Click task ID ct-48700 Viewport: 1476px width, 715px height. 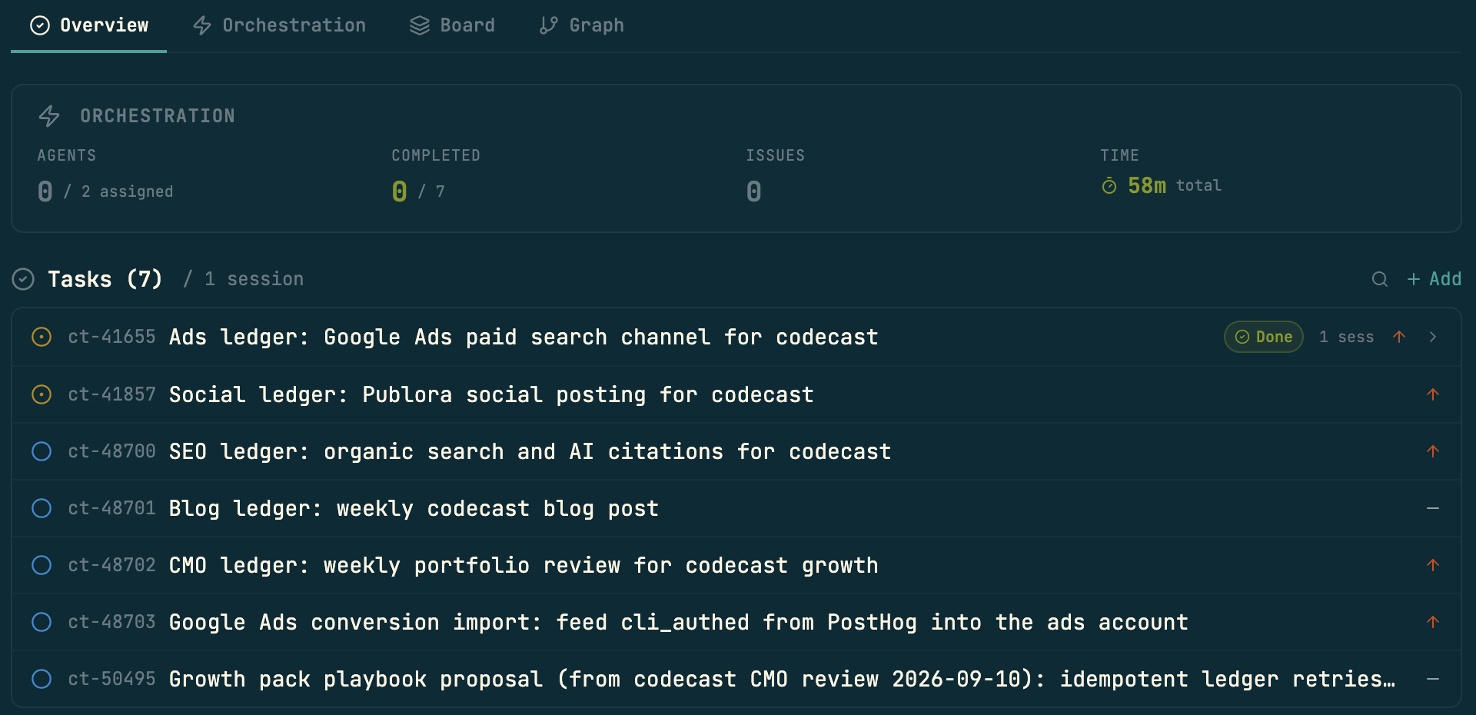[x=111, y=451]
